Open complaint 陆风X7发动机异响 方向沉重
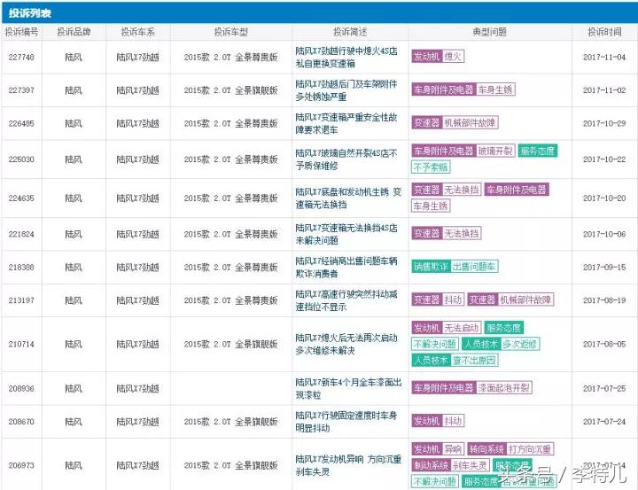 348,465
